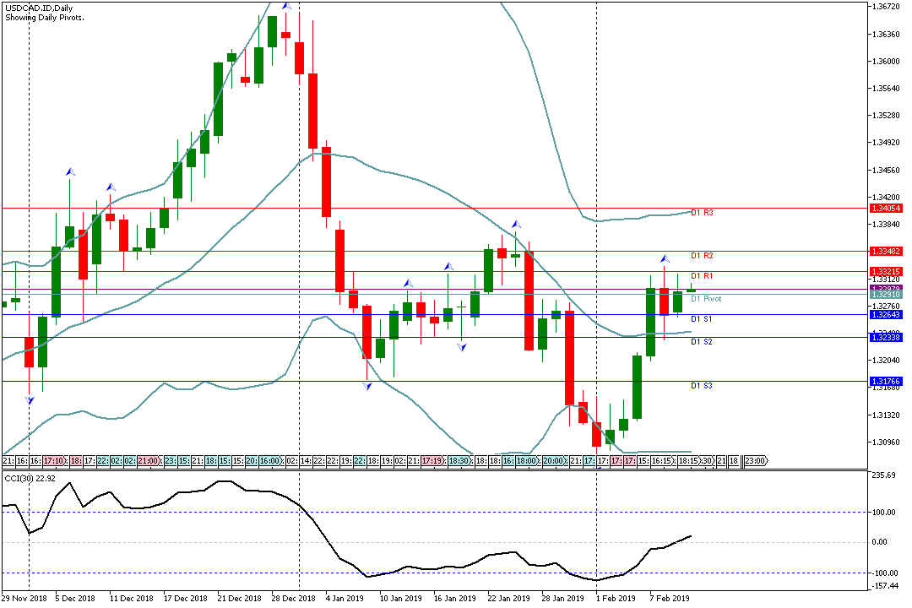Select the blue 1.32643 price tag
Viewport: 912px width, 608px height.
(x=886, y=315)
